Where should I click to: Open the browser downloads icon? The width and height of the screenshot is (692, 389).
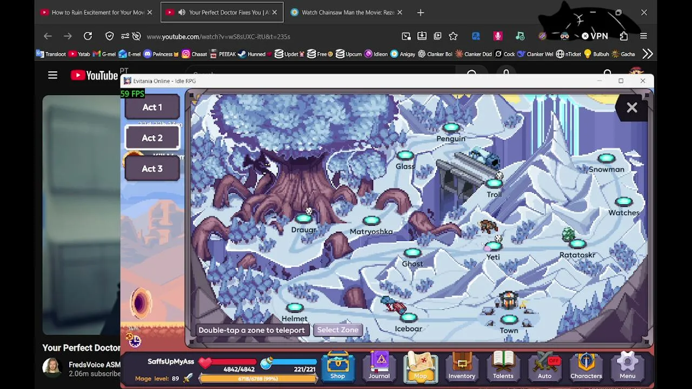pos(422,36)
